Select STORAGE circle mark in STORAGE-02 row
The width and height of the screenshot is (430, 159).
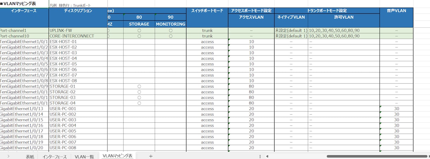click(x=139, y=92)
